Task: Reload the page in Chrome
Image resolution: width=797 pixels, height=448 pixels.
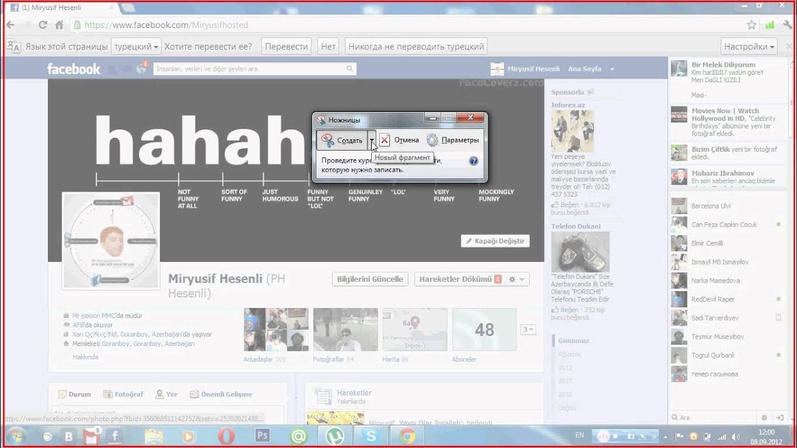Action: pyautogui.click(x=43, y=25)
